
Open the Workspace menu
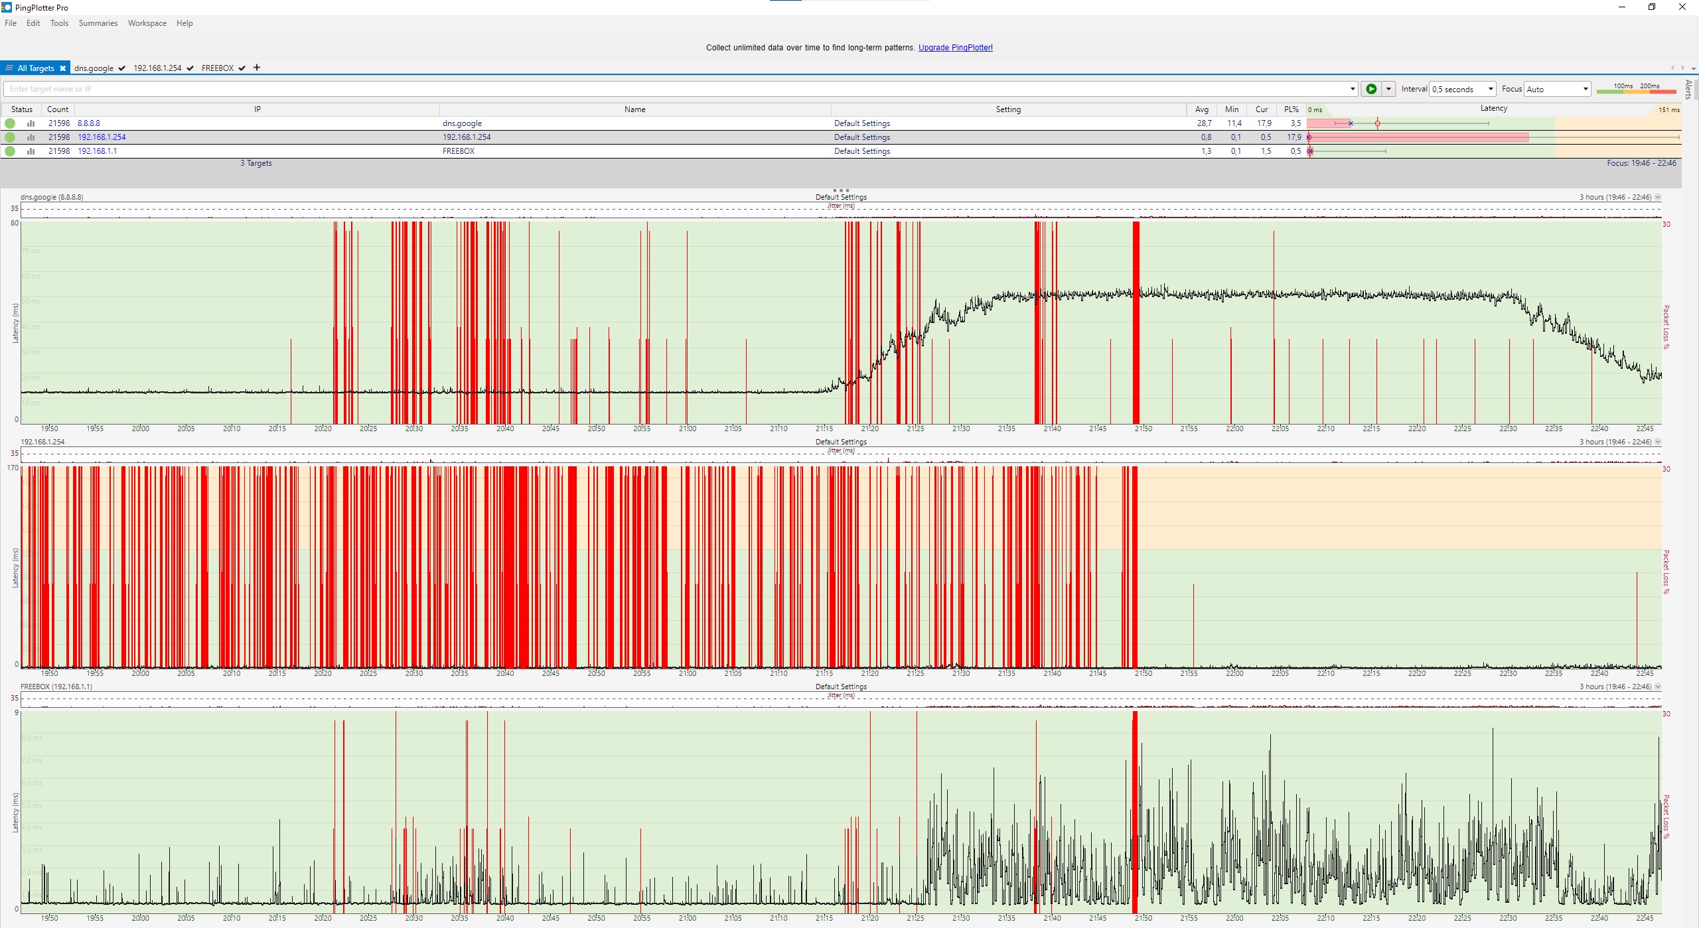(147, 23)
